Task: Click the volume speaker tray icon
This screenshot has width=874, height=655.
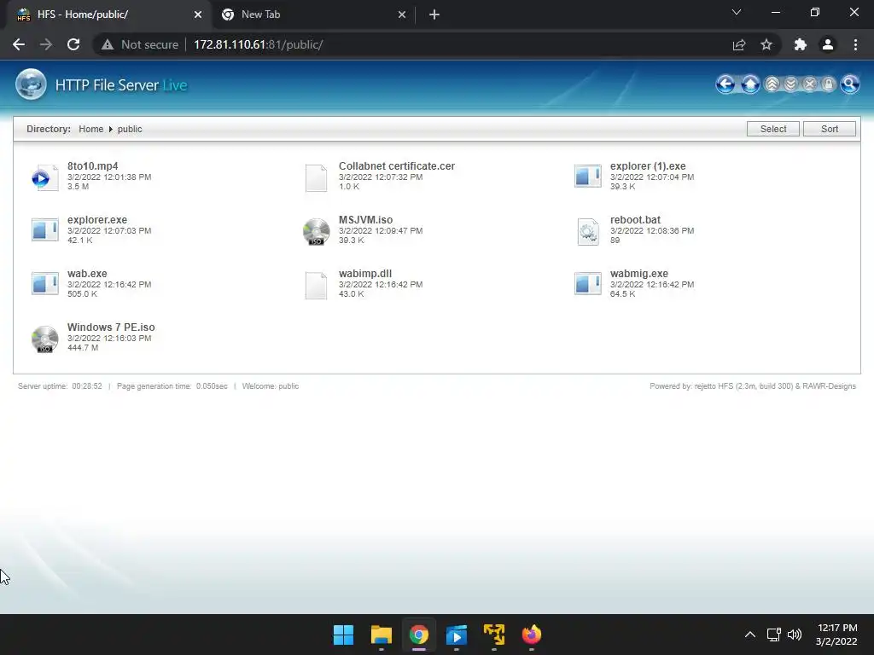Action: click(795, 635)
